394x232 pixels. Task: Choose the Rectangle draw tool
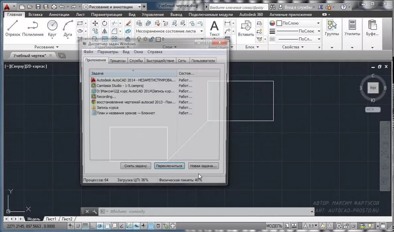tap(80, 23)
